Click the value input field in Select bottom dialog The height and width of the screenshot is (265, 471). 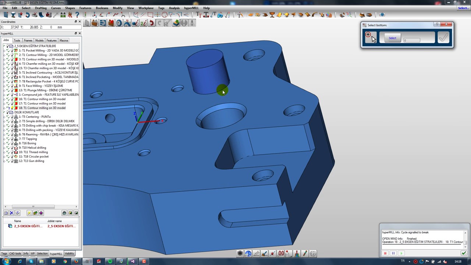411,40
